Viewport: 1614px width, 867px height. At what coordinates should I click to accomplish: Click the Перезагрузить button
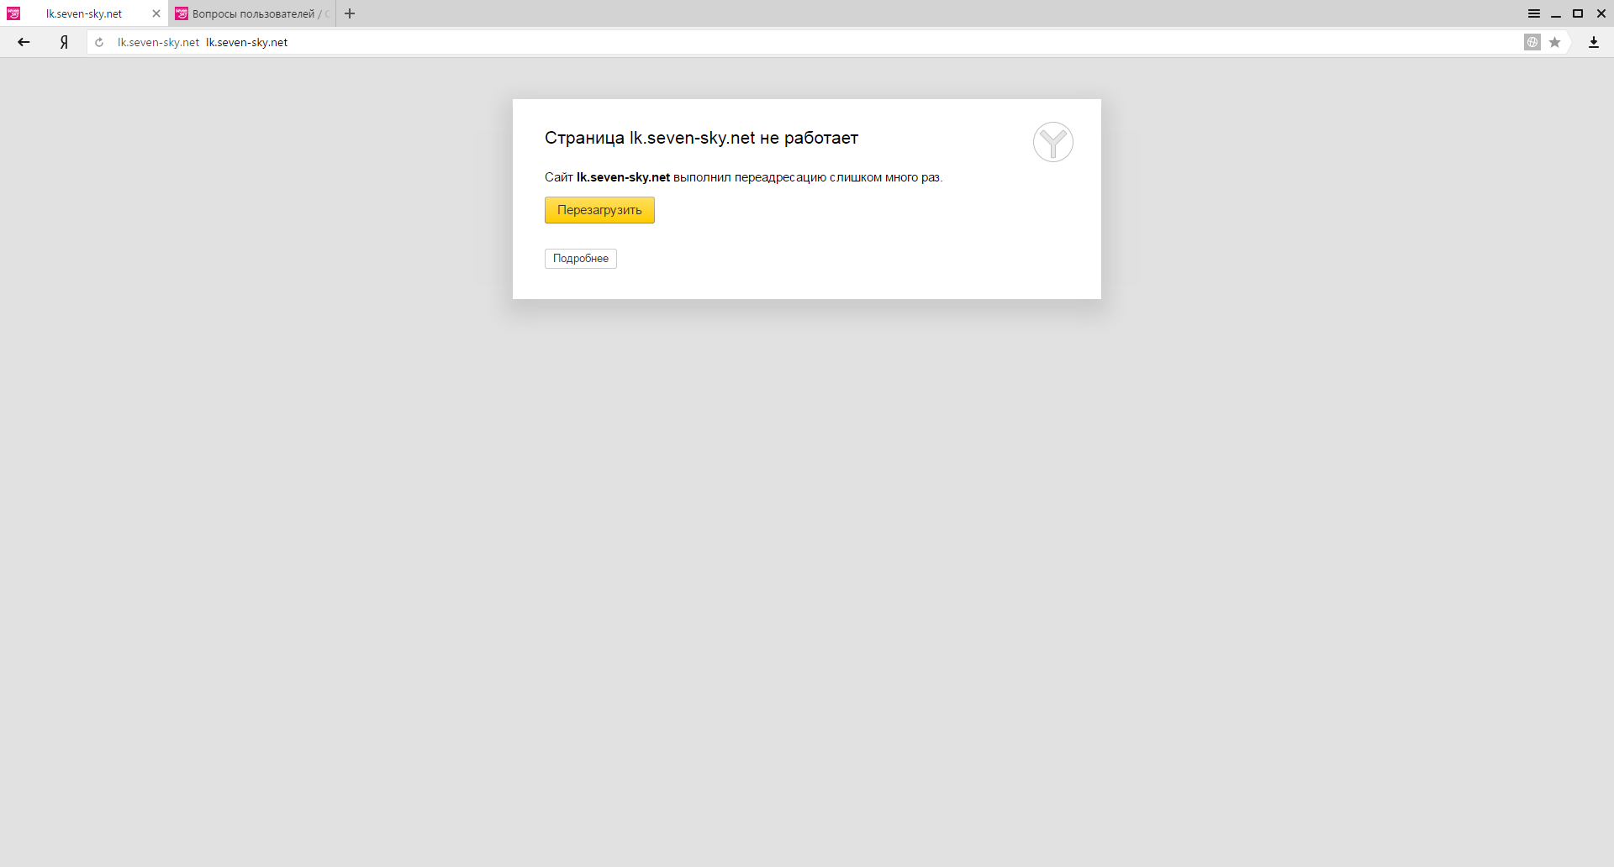click(x=599, y=210)
